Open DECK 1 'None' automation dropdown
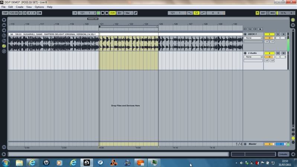This screenshot has height=167, width=297. (x=253, y=38)
